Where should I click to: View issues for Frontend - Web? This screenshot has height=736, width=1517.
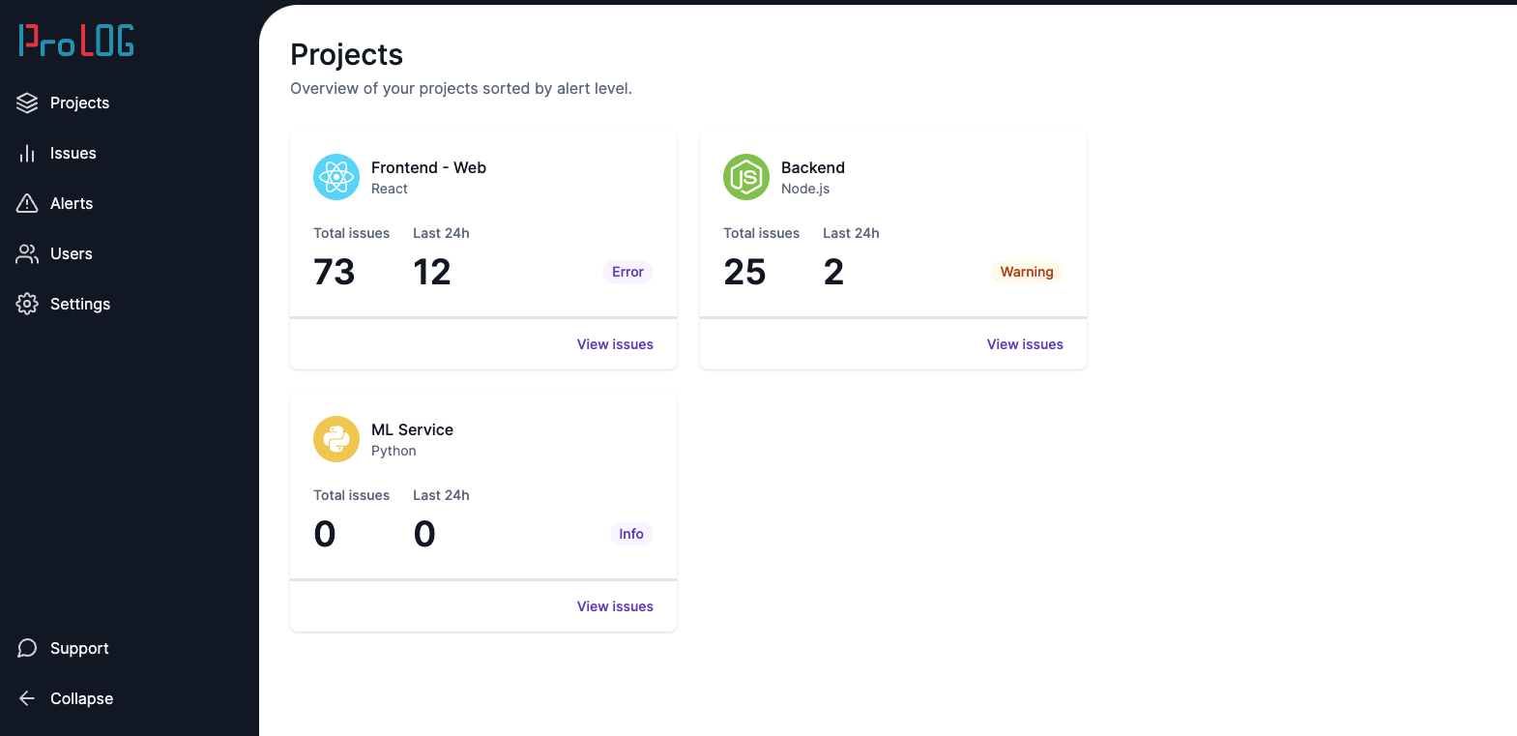click(x=615, y=344)
